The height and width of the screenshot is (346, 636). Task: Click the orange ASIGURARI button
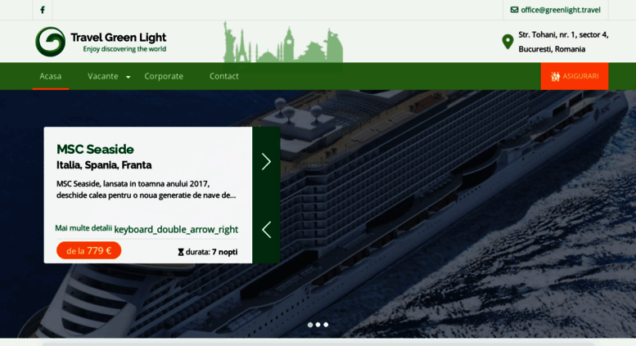(575, 76)
